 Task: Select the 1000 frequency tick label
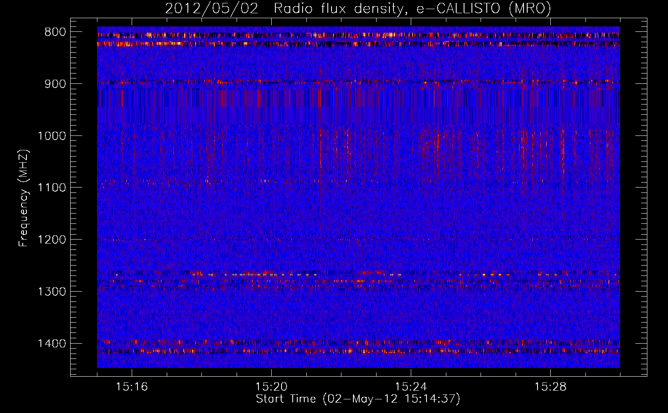point(52,136)
